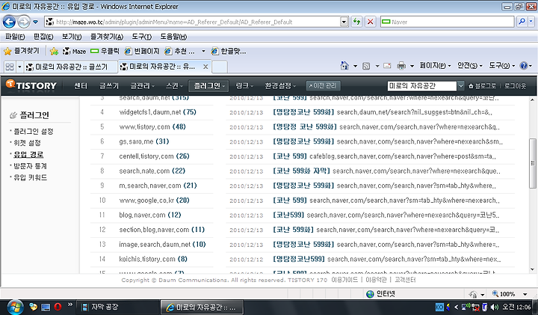This screenshot has width=538, height=315.
Task: Open the 빈페이지 favorite link
Action: (142, 52)
